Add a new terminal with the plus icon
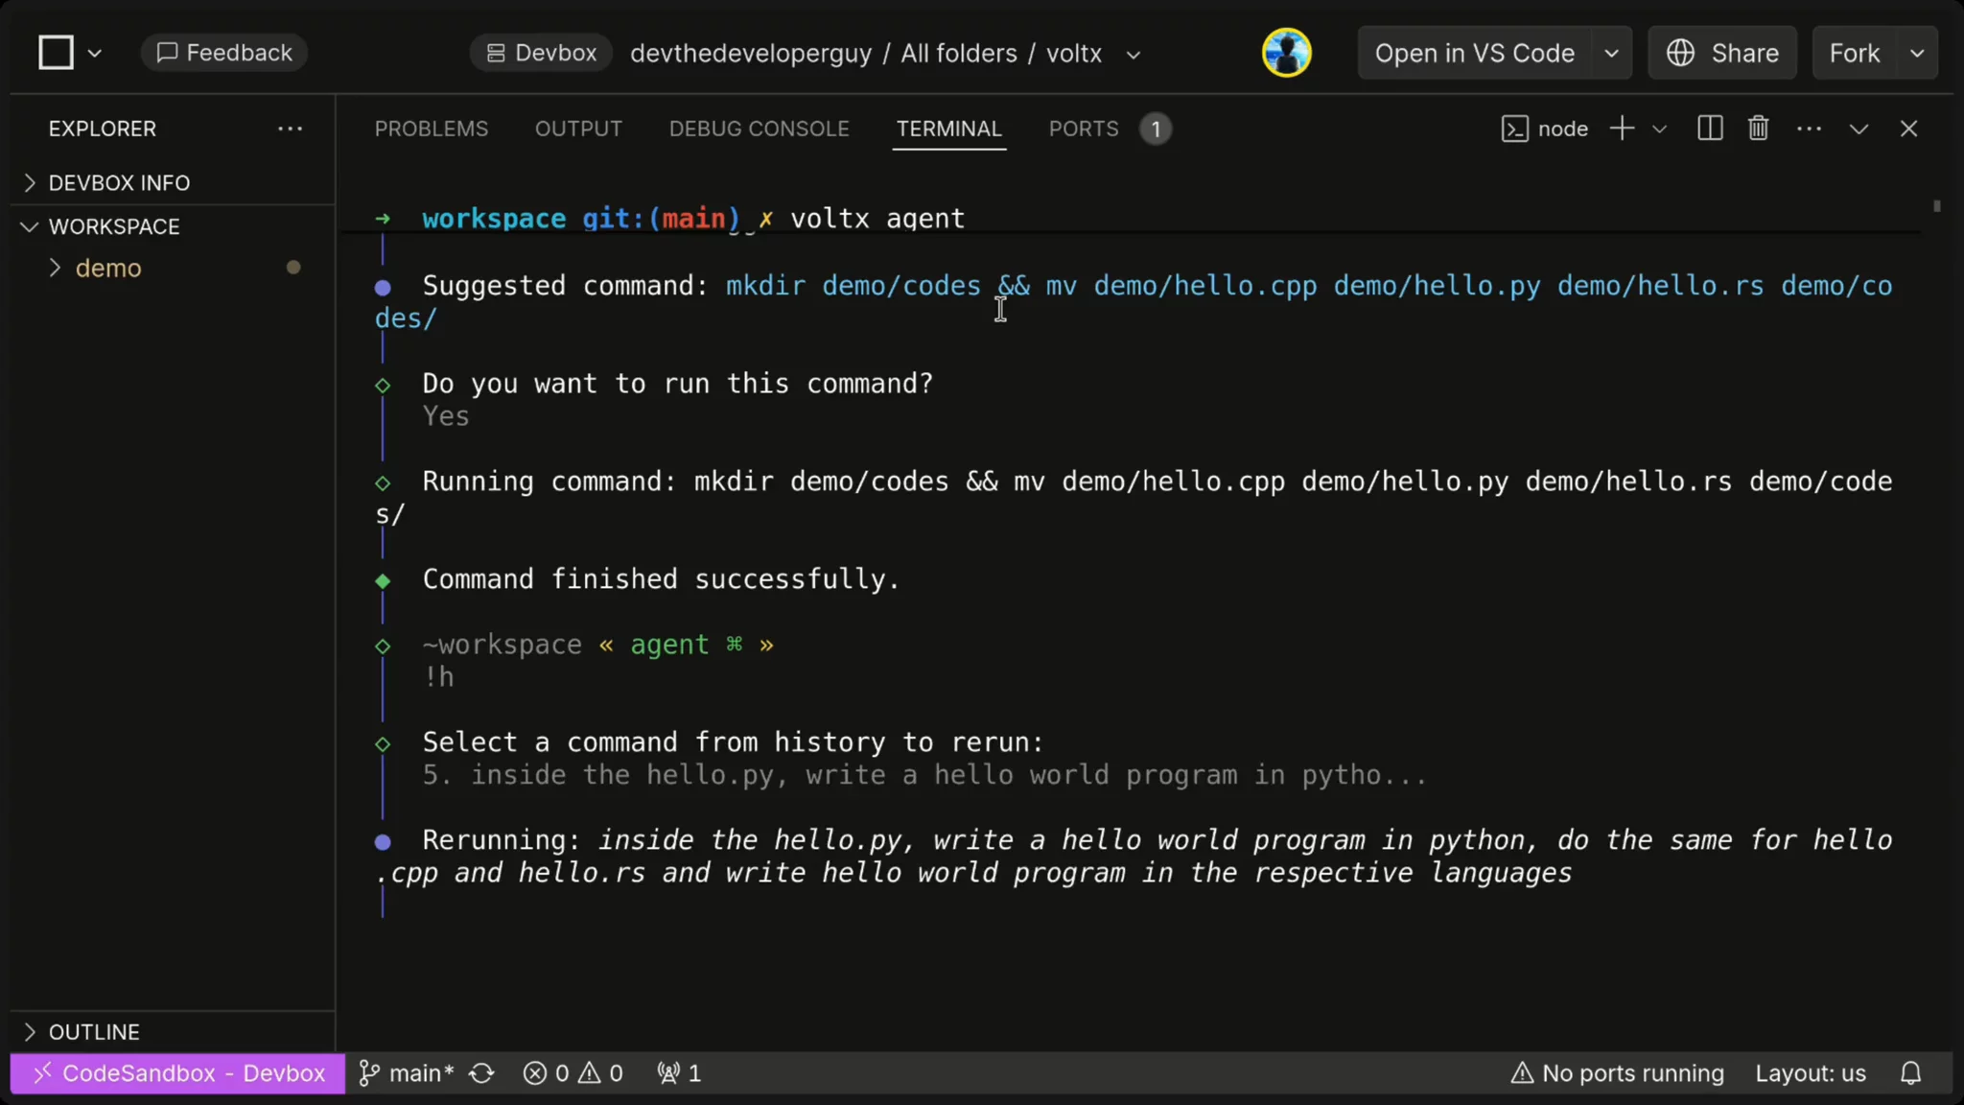The image size is (1964, 1105). click(1622, 129)
